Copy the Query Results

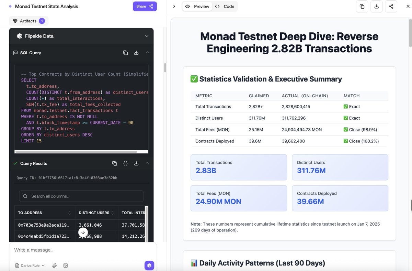point(115,163)
